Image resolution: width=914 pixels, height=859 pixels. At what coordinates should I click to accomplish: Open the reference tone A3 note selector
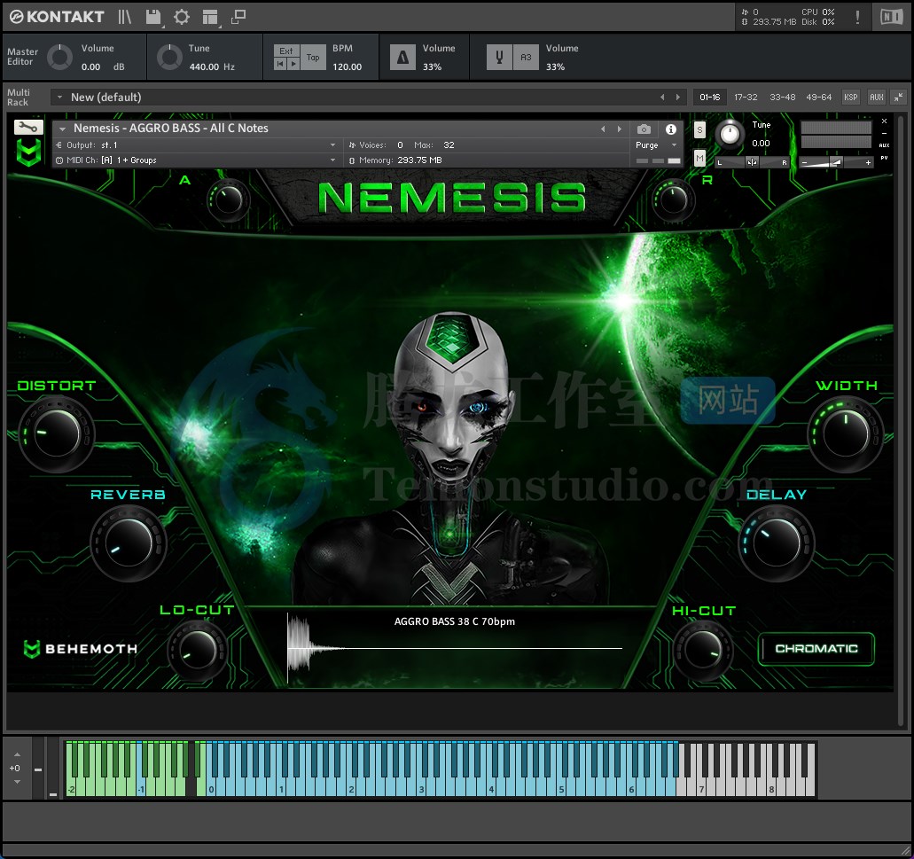click(x=526, y=57)
